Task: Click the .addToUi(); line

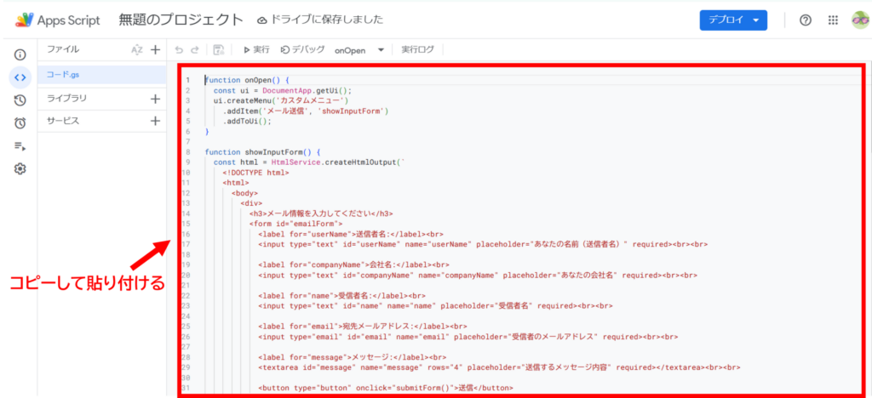Action: tap(248, 121)
